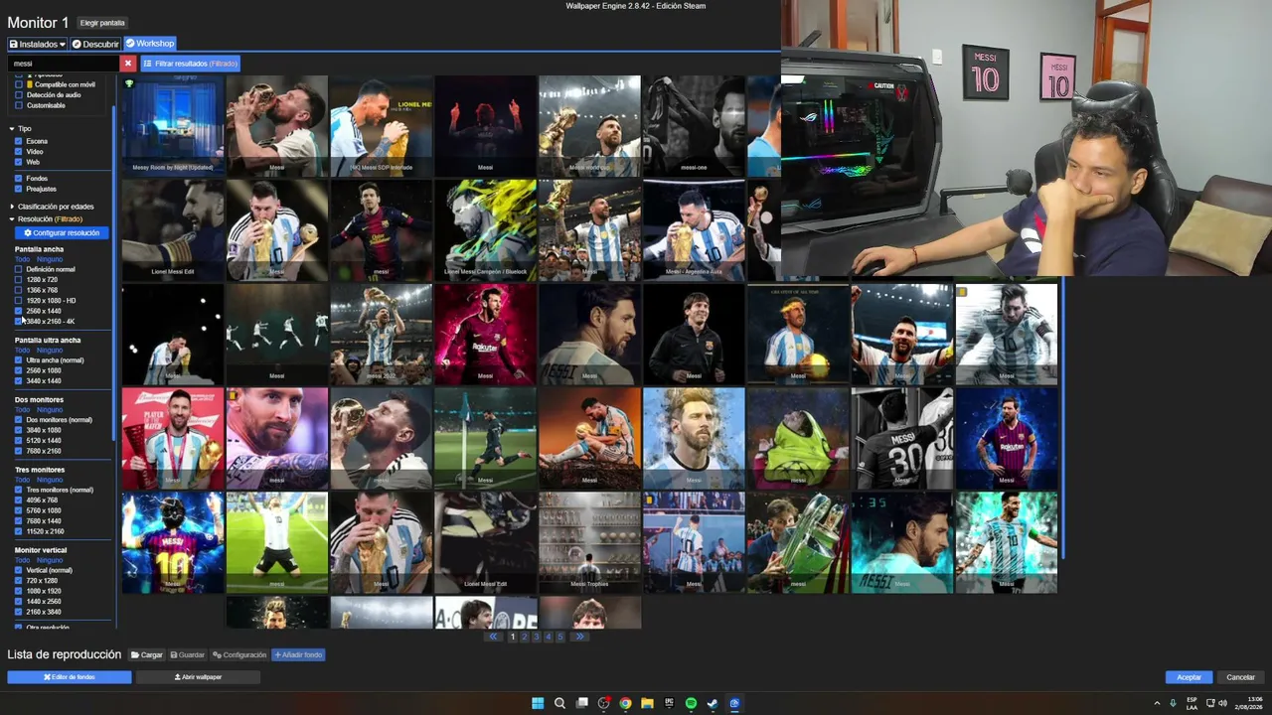Open the Editor de fondos
The height and width of the screenshot is (715, 1272).
tap(69, 677)
